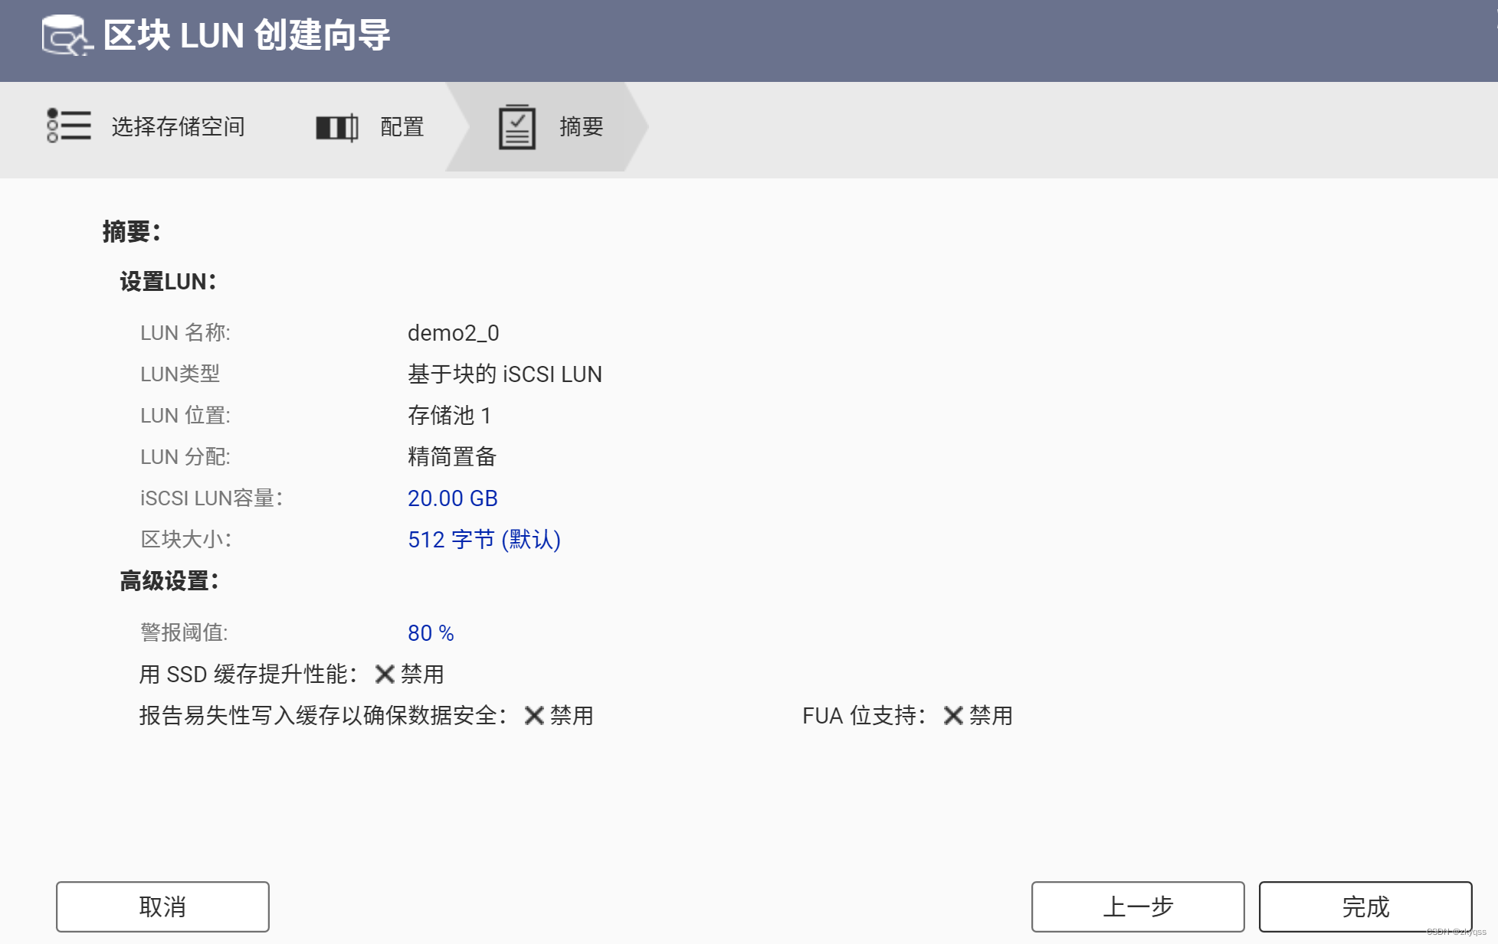This screenshot has height=944, width=1498.
Task: Click the 80 % alert threshold value
Action: pos(430,633)
